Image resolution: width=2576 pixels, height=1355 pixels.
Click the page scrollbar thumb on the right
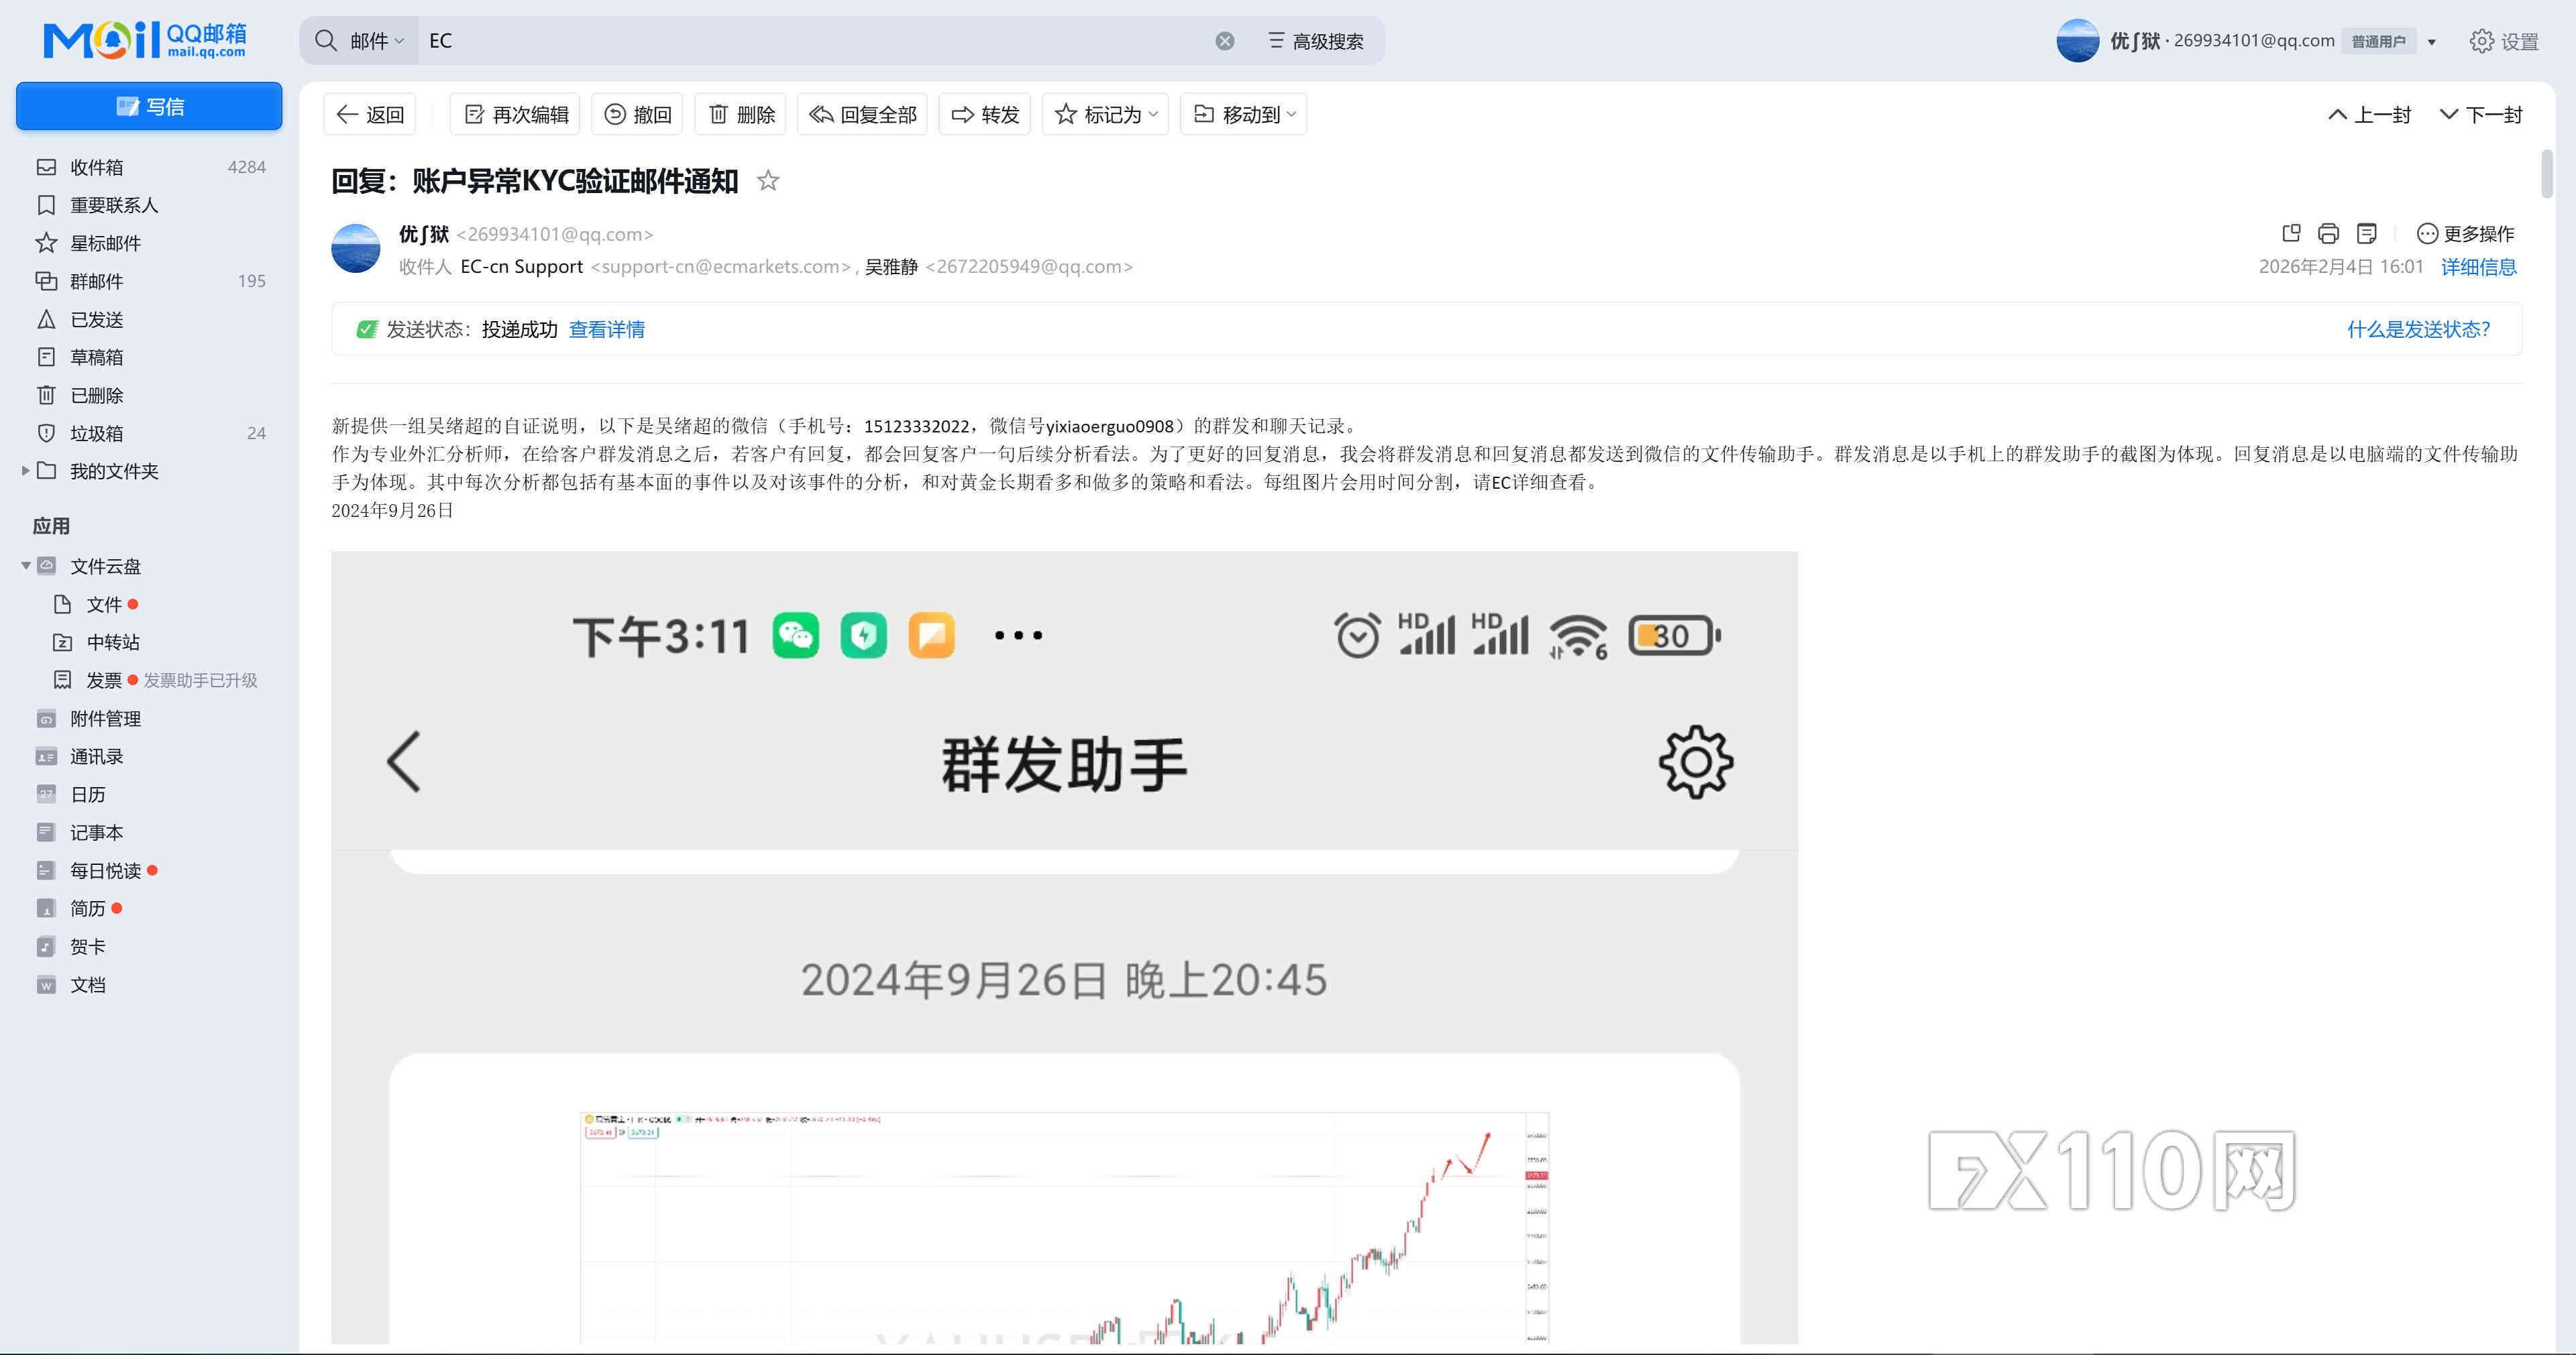coord(2547,174)
